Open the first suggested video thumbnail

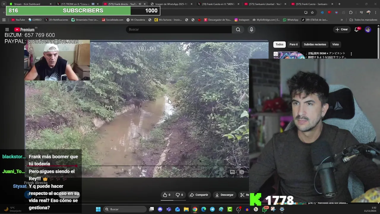pos(289,55)
